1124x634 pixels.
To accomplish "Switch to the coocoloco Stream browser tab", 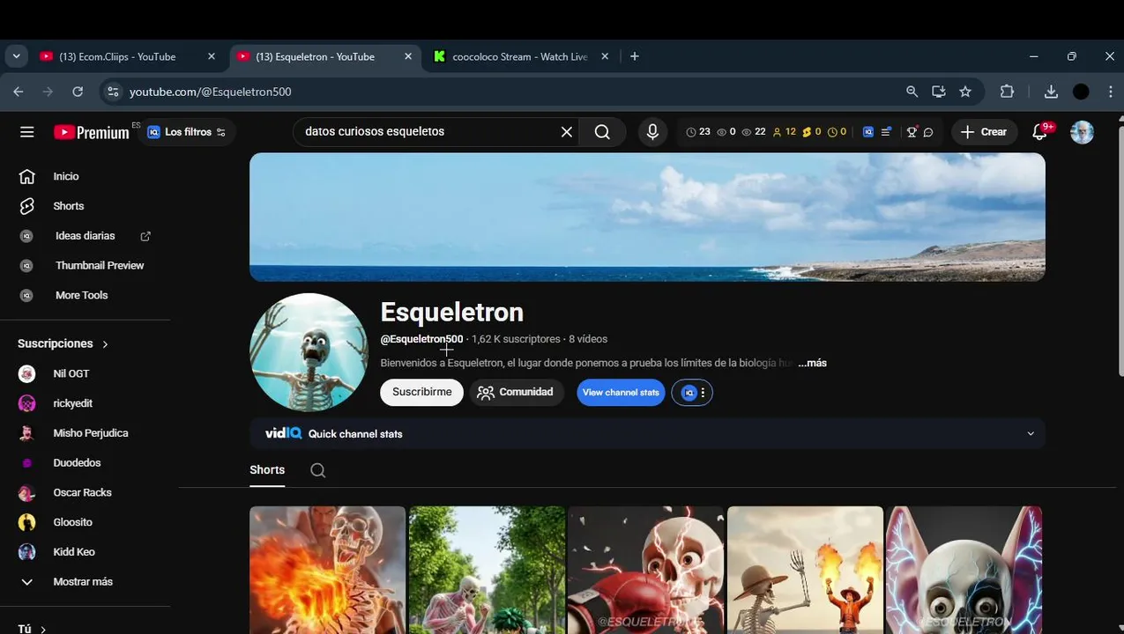I will pos(519,56).
